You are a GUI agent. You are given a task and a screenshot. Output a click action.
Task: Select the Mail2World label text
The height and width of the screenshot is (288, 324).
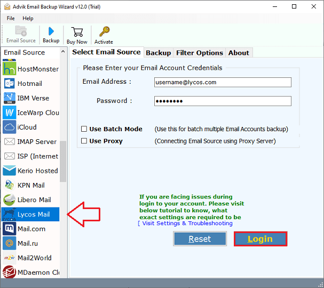click(x=35, y=258)
